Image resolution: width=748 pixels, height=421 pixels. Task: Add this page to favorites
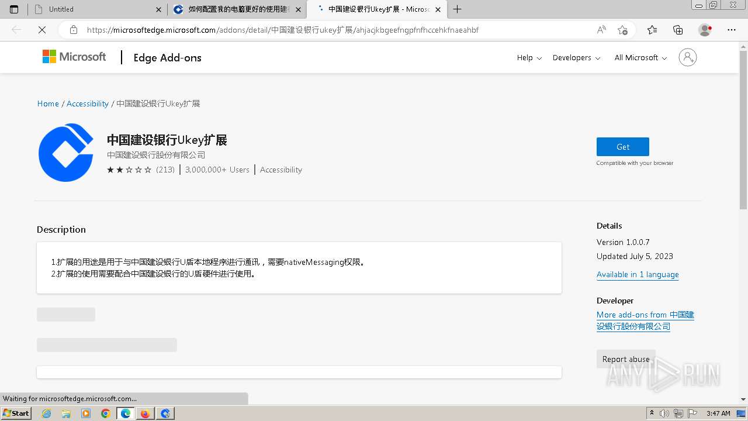coord(622,30)
